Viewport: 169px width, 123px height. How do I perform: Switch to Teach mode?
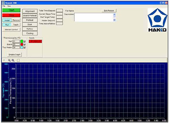[16, 25]
